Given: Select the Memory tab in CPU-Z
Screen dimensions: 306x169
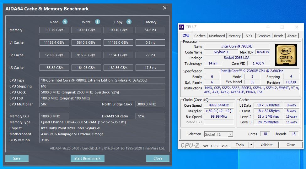Looking at the screenshot, I should 234,36.
